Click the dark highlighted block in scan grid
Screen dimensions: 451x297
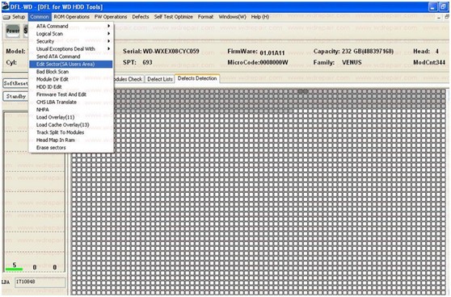pos(302,91)
